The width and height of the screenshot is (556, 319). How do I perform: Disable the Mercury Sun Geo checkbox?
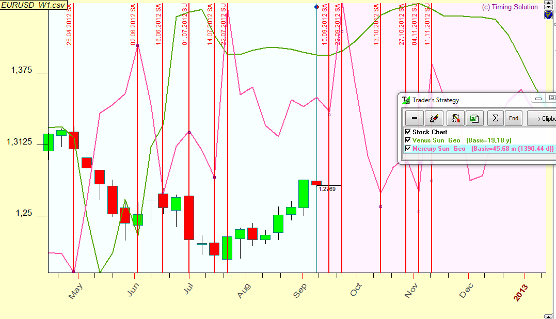pyautogui.click(x=408, y=148)
